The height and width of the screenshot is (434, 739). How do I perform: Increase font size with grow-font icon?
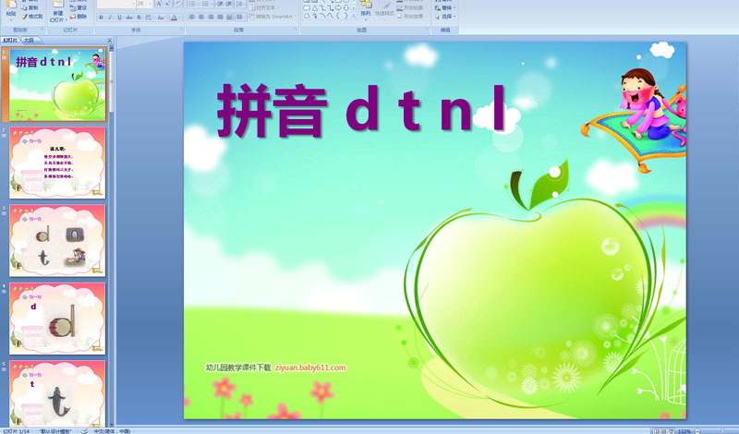point(159,4)
